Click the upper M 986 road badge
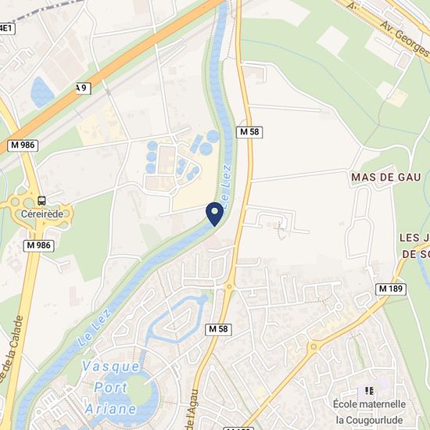The image size is (430, 430). click(x=23, y=145)
